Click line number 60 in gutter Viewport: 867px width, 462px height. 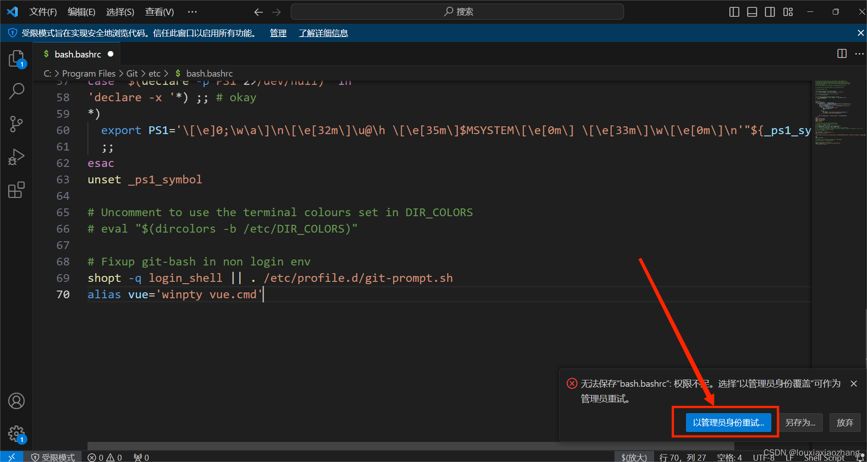click(63, 130)
